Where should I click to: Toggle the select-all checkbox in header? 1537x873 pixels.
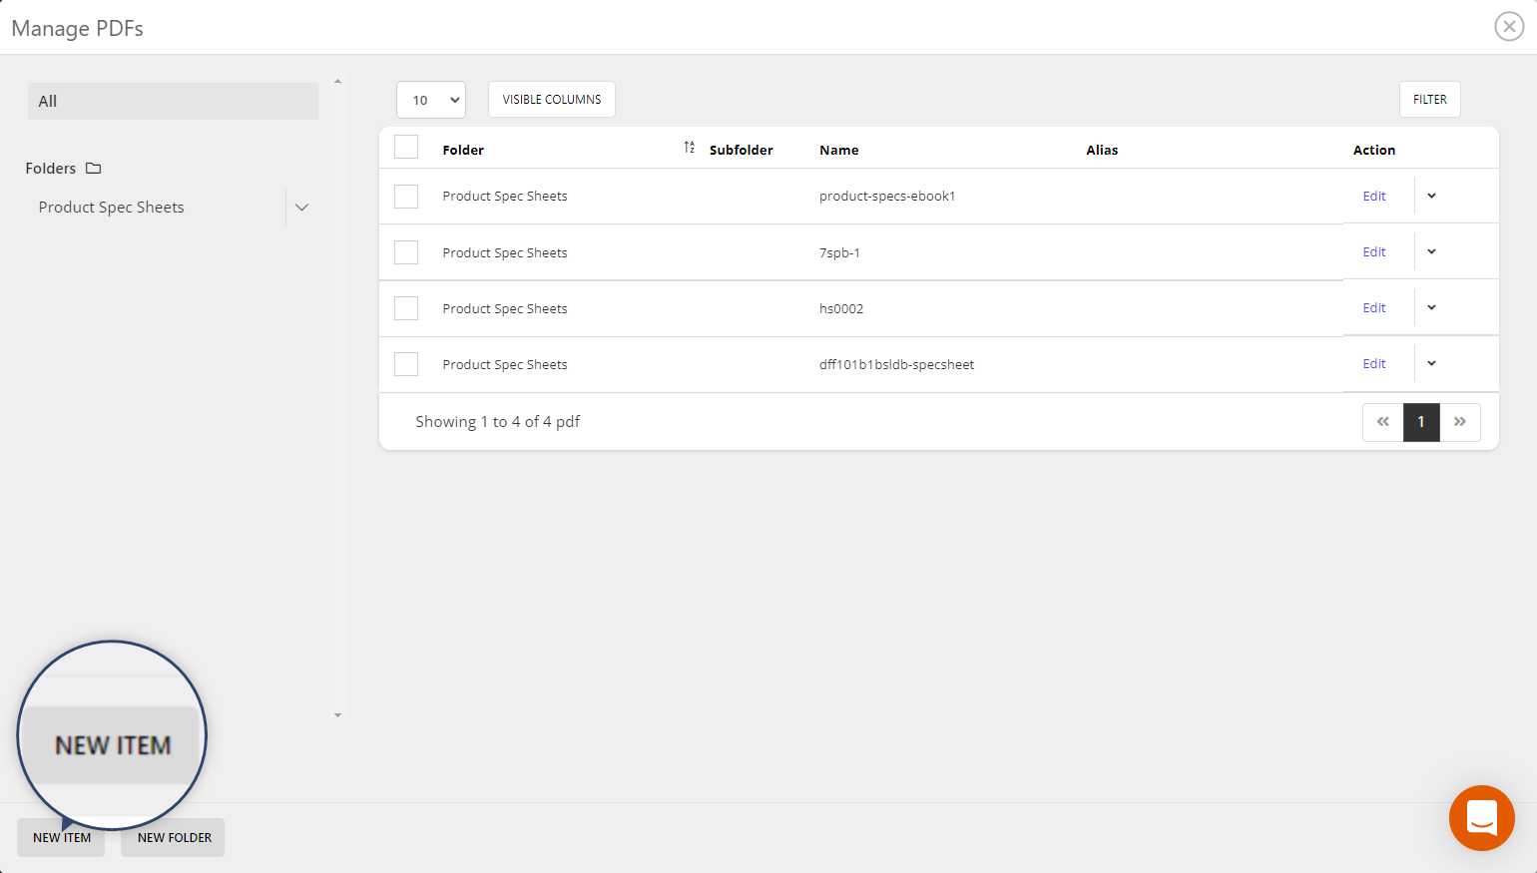tap(406, 148)
